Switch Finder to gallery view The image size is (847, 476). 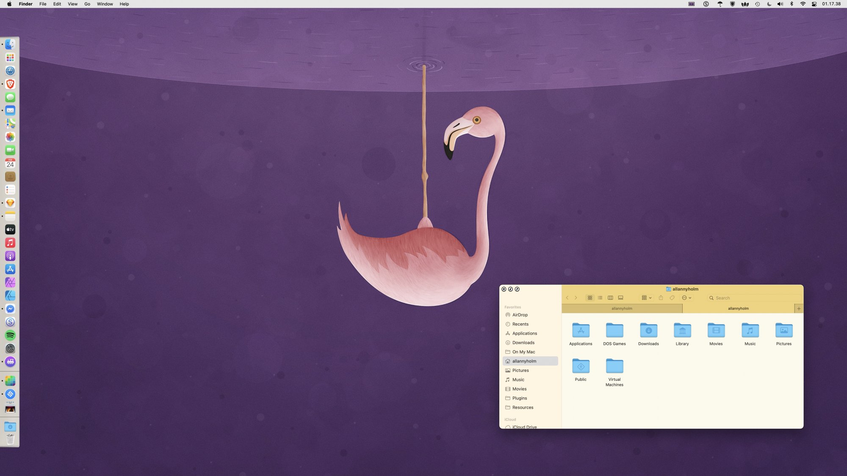(620, 298)
